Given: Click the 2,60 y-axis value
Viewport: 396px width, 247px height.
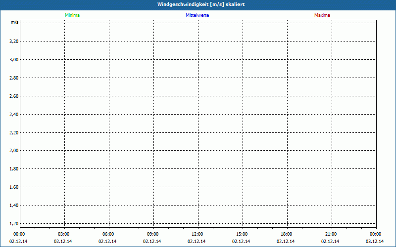Looking at the screenshot, I should 14,96.
